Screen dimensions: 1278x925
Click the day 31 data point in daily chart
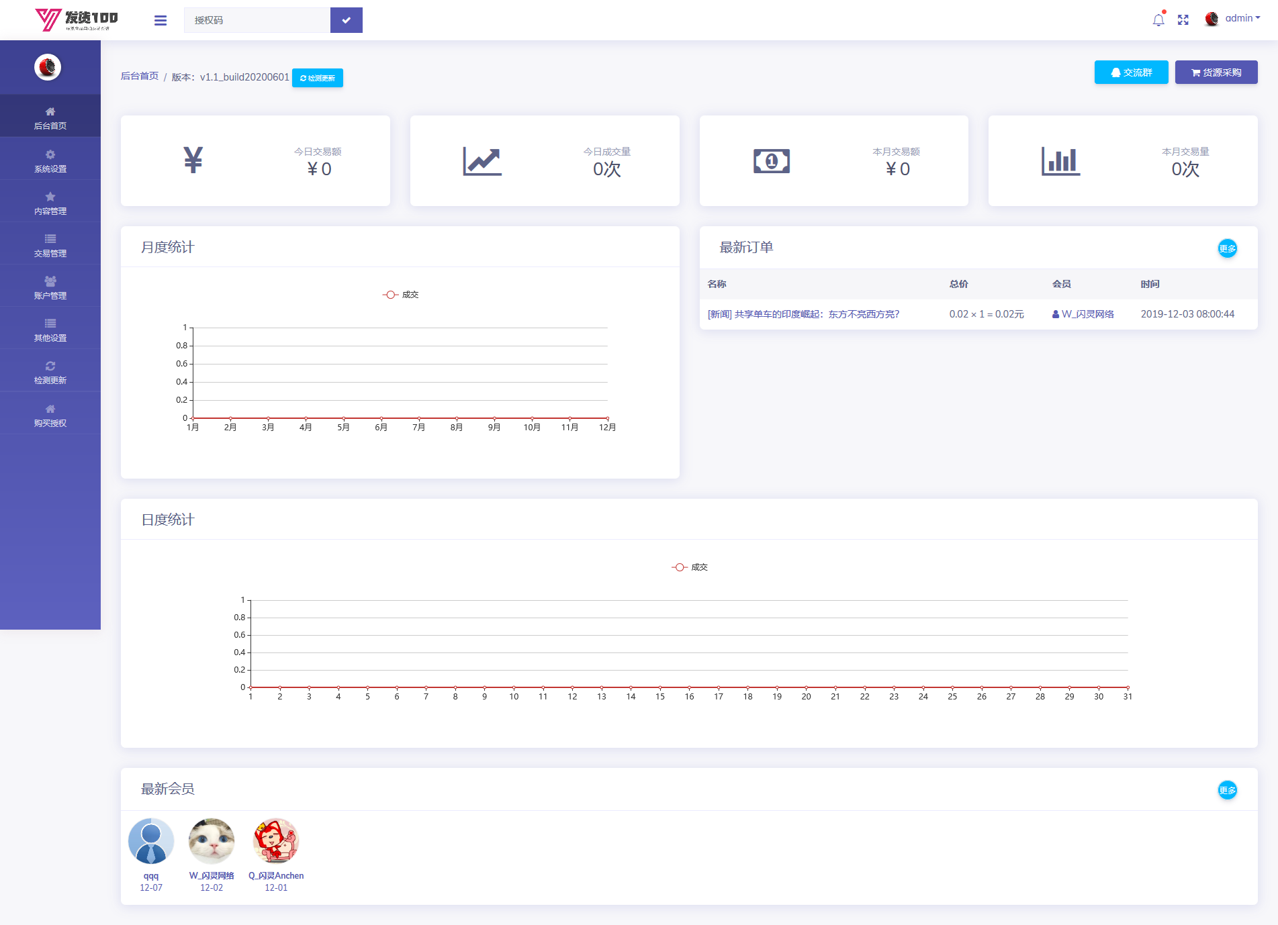tap(1128, 687)
